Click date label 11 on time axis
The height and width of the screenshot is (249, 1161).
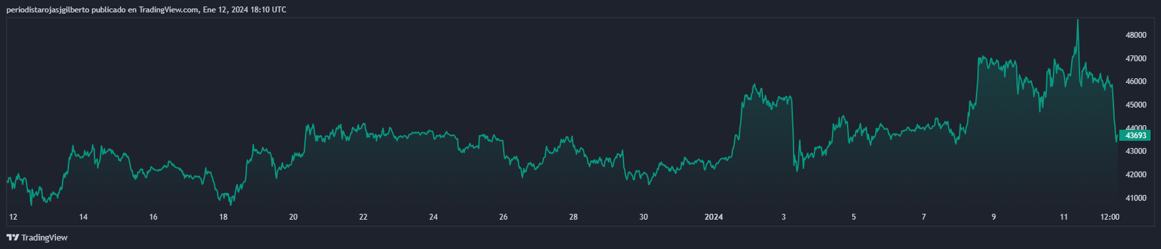pyautogui.click(x=1064, y=217)
